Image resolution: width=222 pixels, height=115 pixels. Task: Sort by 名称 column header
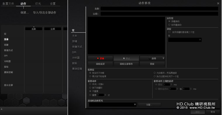[x=34, y=29]
